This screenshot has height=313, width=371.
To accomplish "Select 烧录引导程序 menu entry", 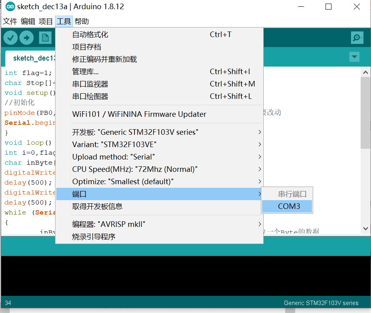I will [160, 236].
